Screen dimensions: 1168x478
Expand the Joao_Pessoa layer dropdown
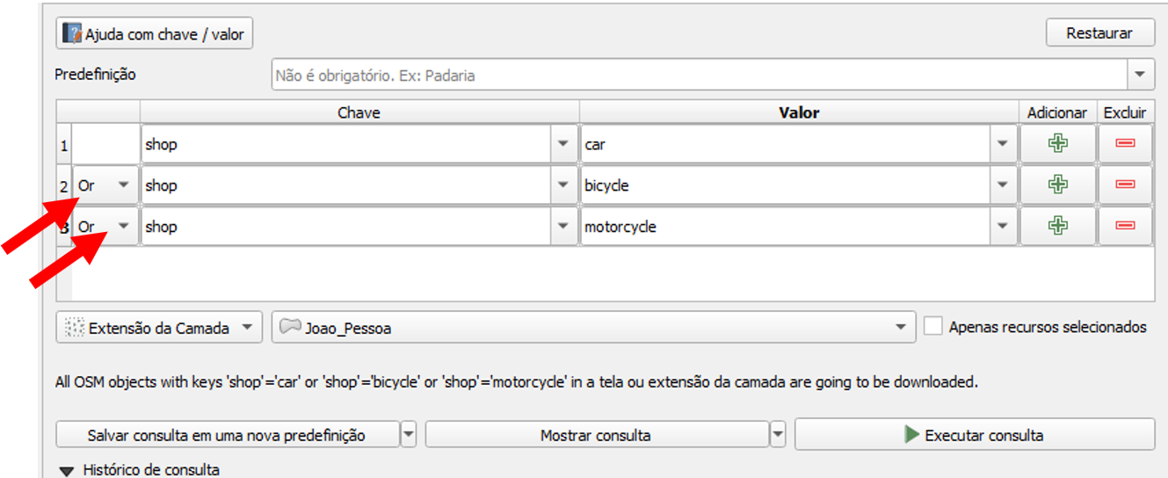(900, 328)
